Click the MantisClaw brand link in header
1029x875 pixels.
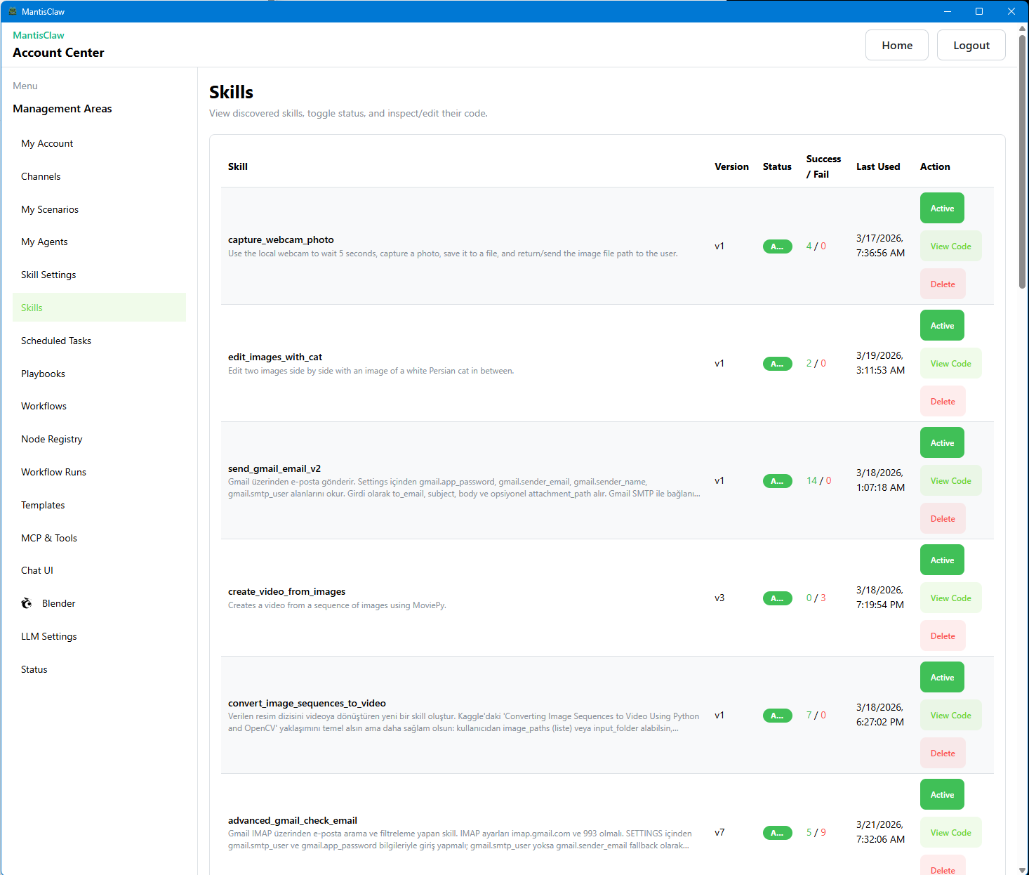coord(39,35)
